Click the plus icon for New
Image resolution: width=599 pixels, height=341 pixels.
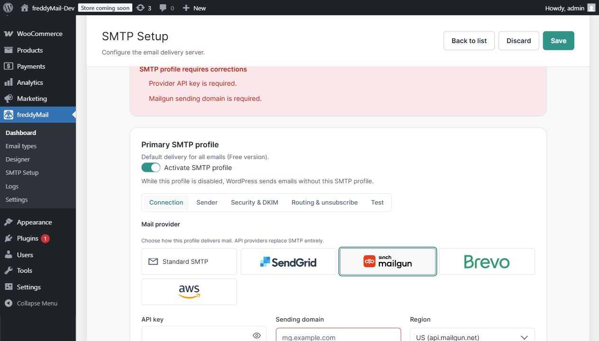186,8
